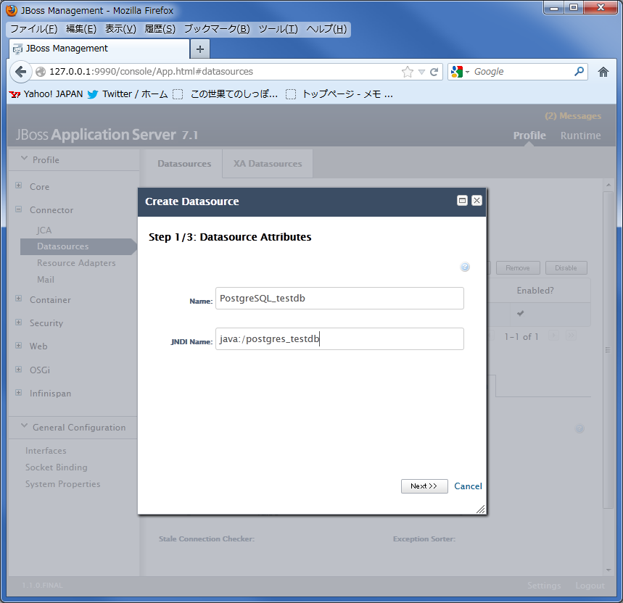The image size is (623, 603).
Task: Click the enabled checkmark in the table row
Action: click(521, 314)
